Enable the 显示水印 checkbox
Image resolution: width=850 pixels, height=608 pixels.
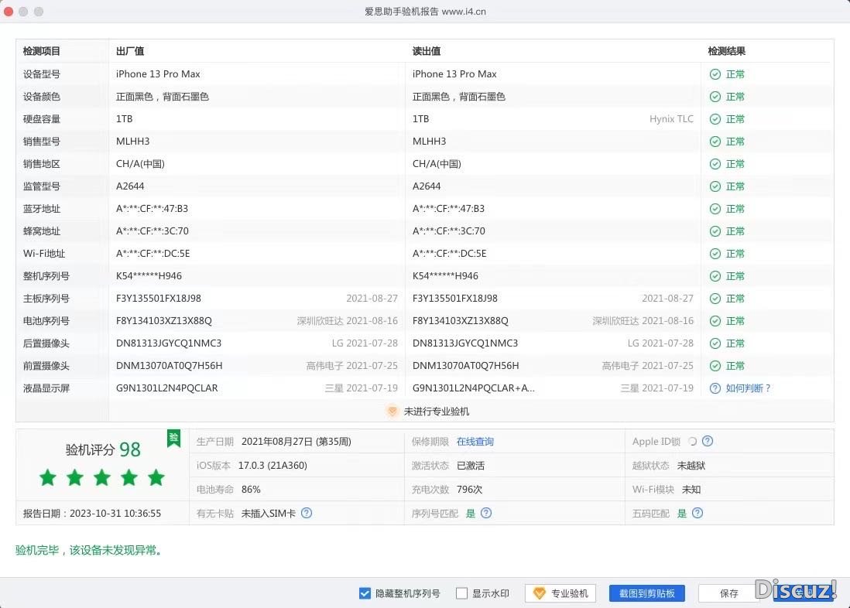462,593
